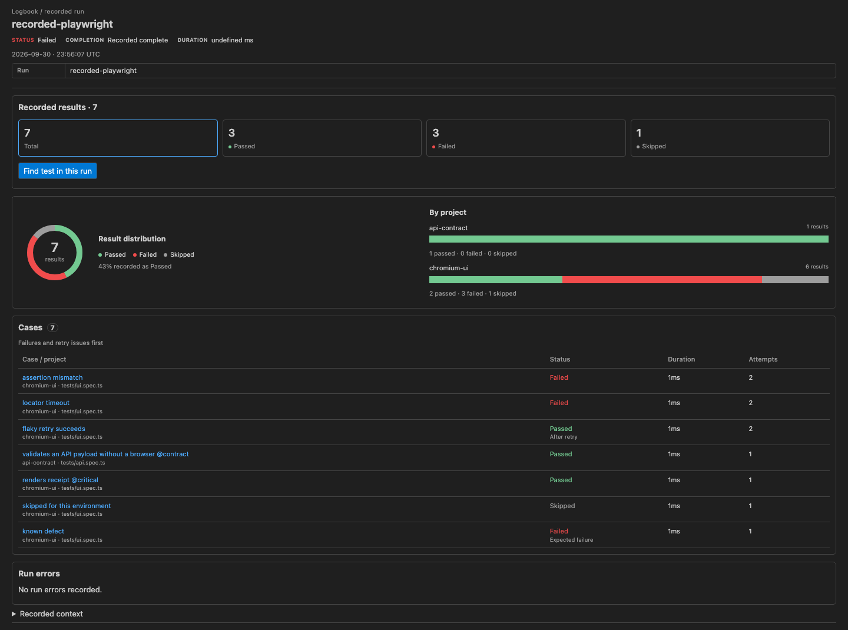The image size is (848, 630).
Task: Click the run name field recorded-playwright
Action: pyautogui.click(x=450, y=71)
